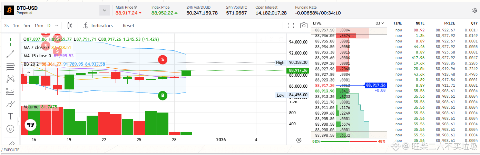Select the trend line drawing tool
The image size is (480, 155).
[10, 54]
